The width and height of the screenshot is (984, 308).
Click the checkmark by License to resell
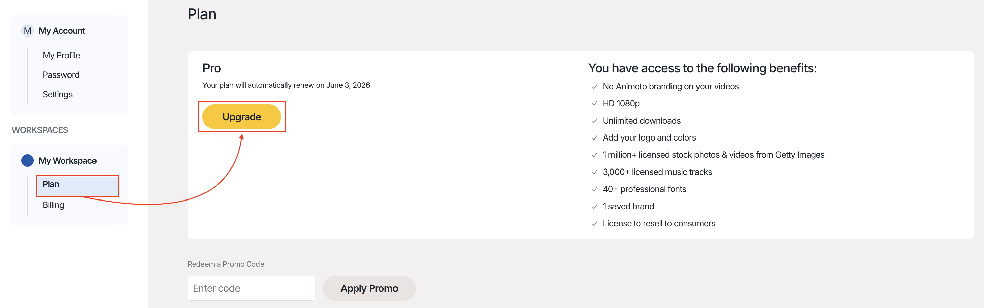(594, 224)
